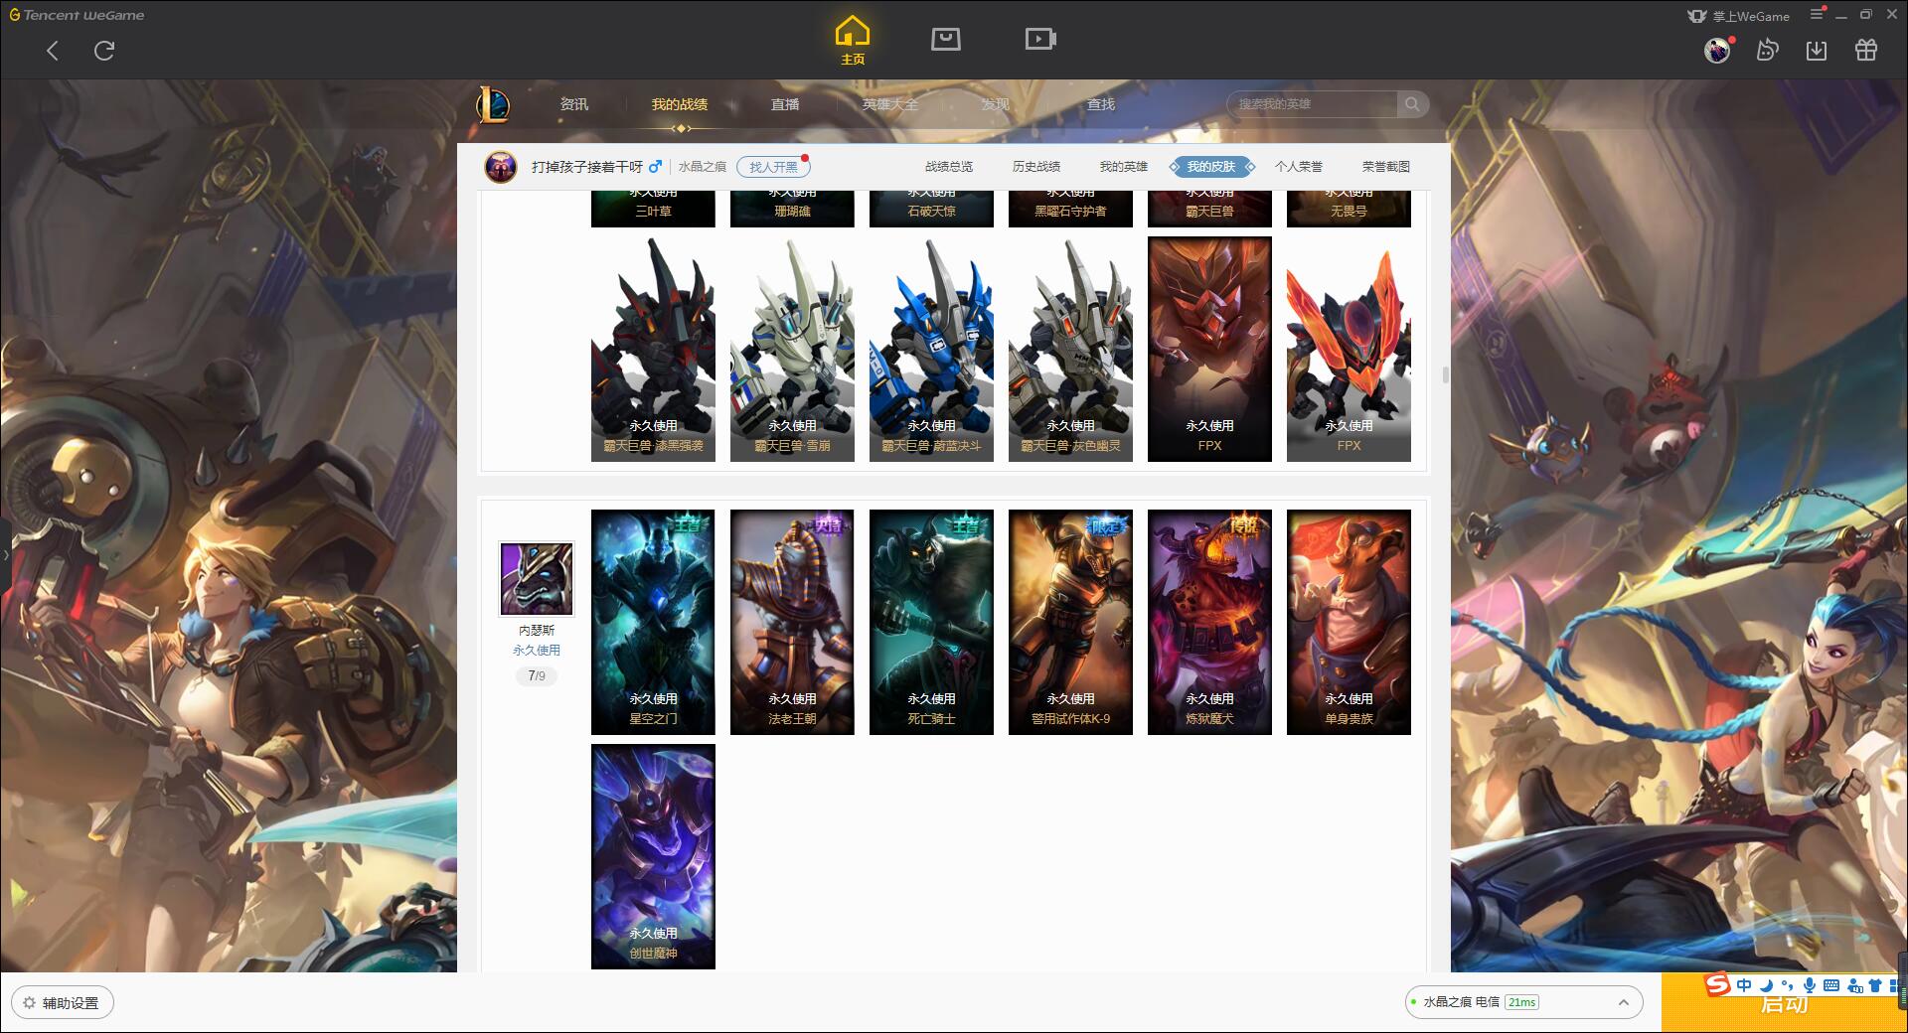Open the 我的战绩 nav tab
1908x1033 pixels.
click(680, 104)
